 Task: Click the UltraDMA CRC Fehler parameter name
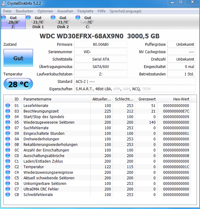point(41,189)
